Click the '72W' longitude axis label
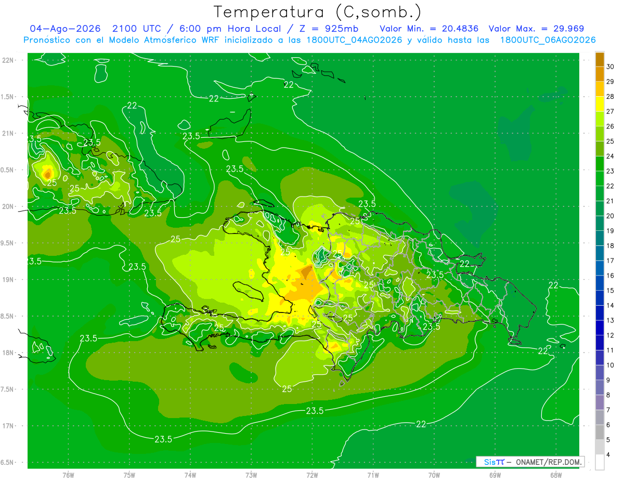The height and width of the screenshot is (482, 624). click(x=312, y=475)
